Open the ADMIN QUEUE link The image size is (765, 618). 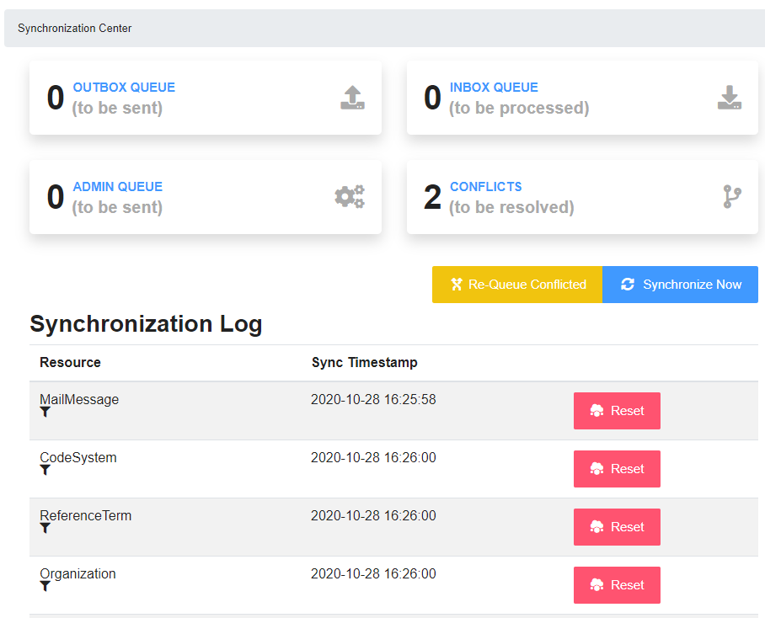point(118,187)
